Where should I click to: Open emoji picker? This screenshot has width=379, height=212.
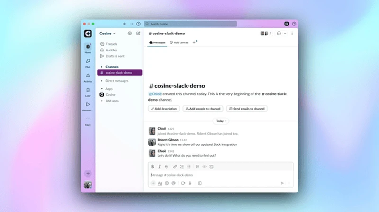[x=167, y=183]
